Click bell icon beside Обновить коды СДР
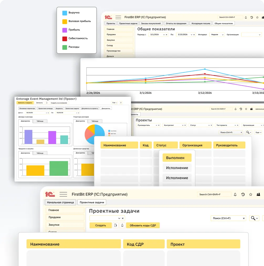This screenshot has height=266, width=264. [122, 225]
